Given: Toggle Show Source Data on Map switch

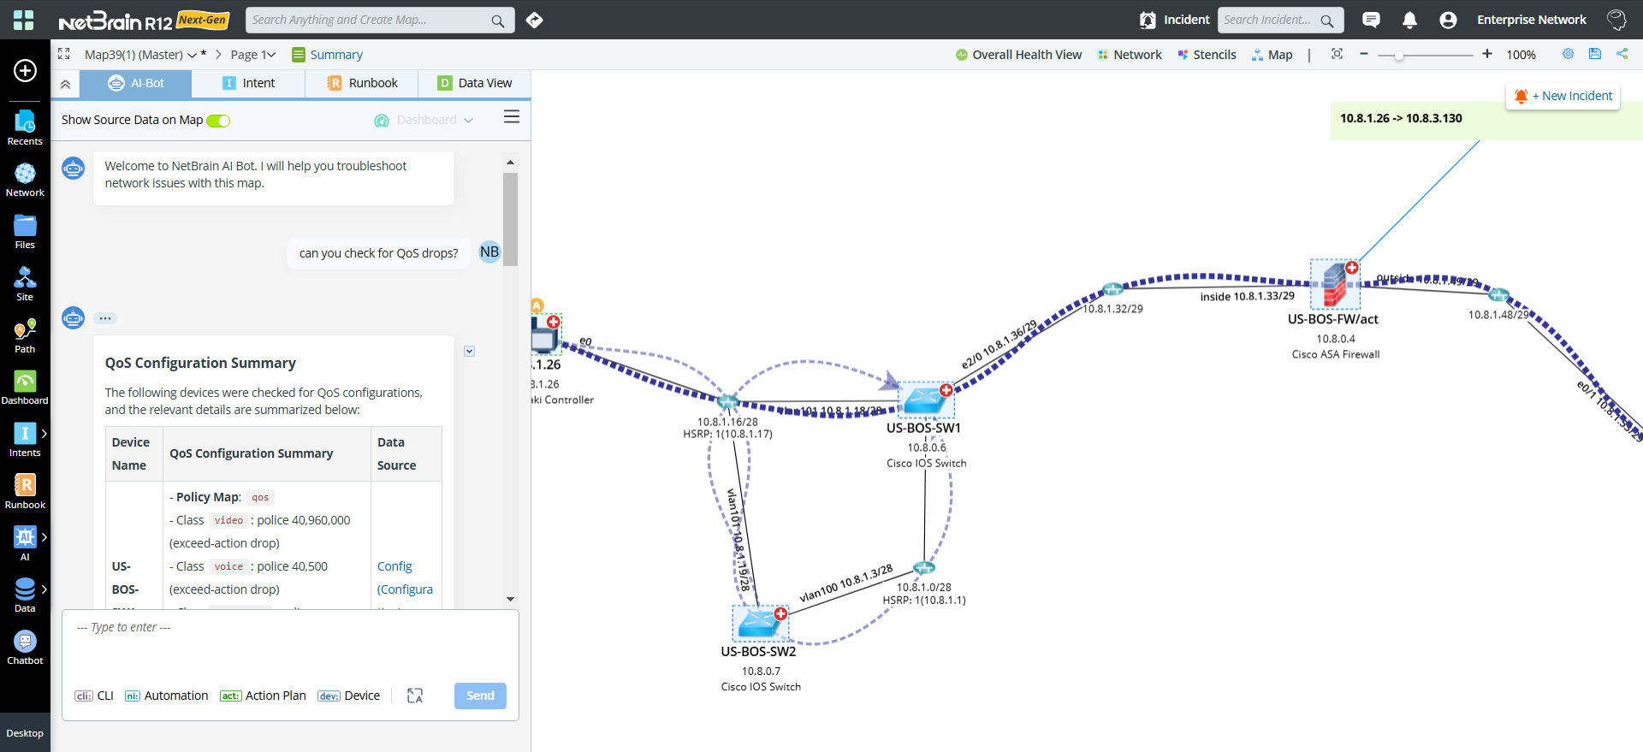Looking at the screenshot, I should click(218, 121).
